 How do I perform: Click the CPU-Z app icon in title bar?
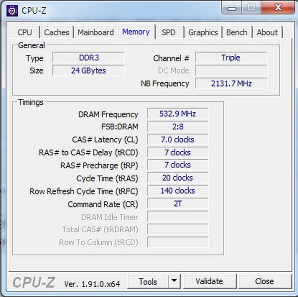tap(12, 11)
